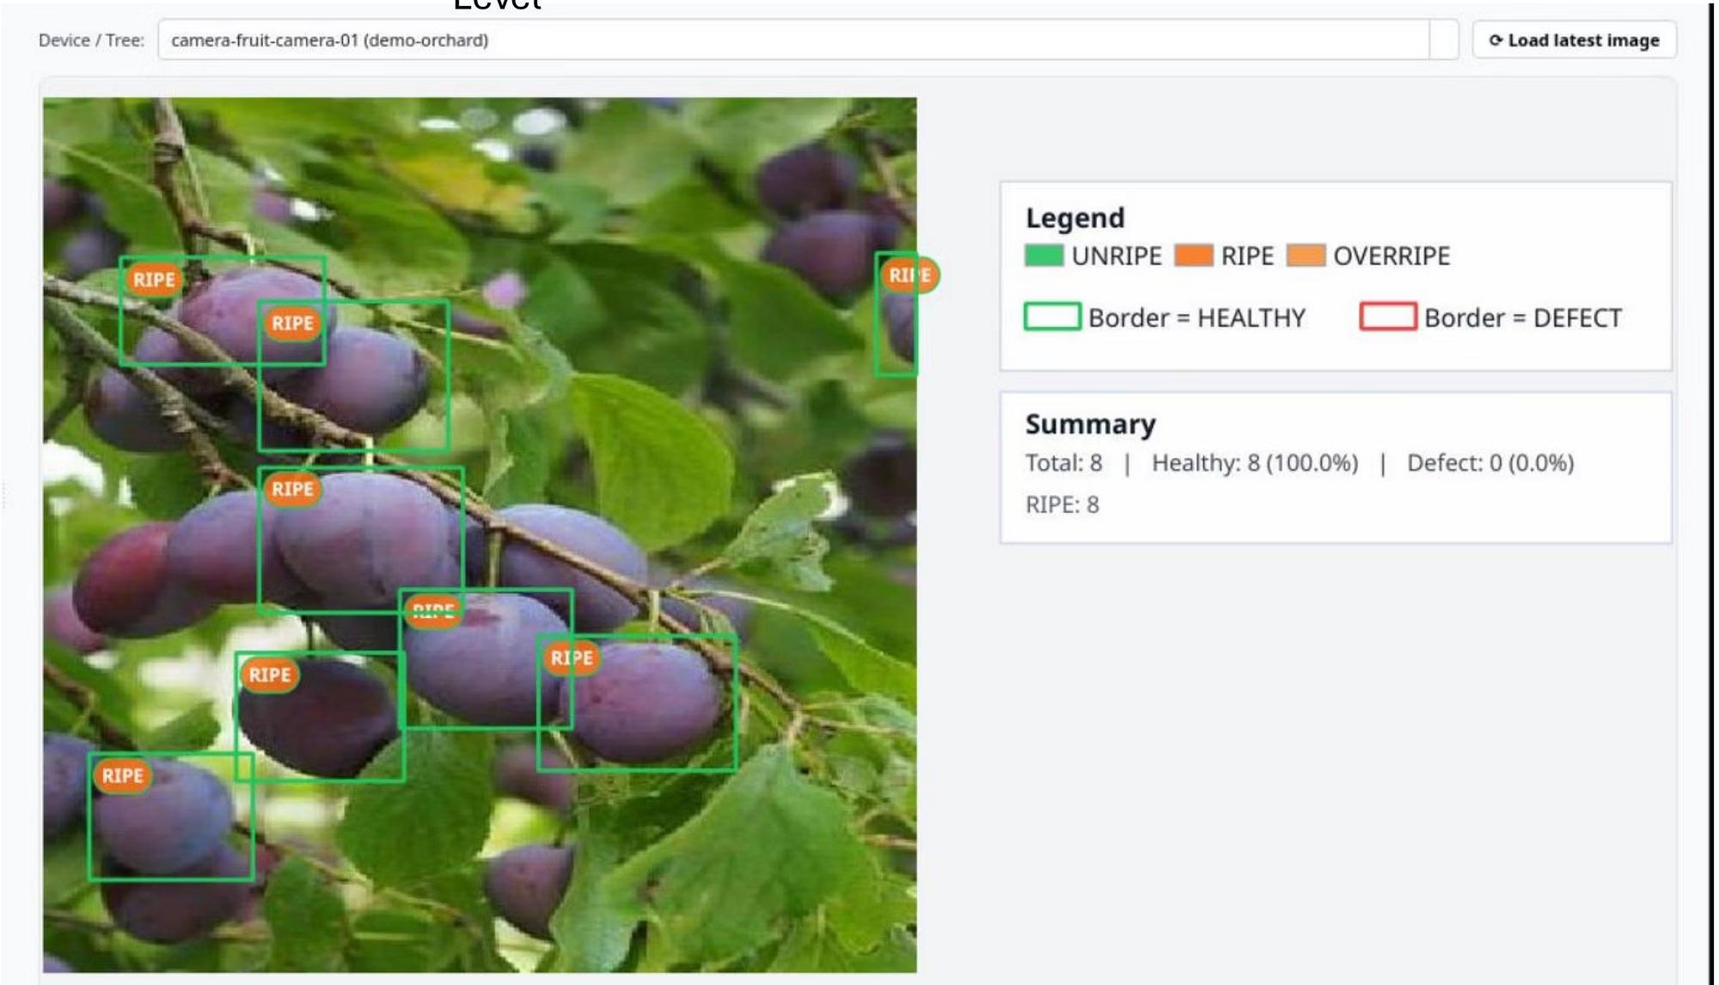Open the Device / Tree dropdown
This screenshot has height=985, width=1719.
[x=791, y=40]
